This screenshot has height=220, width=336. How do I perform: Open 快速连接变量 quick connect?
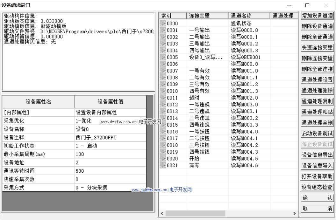pyautogui.click(x=317, y=48)
